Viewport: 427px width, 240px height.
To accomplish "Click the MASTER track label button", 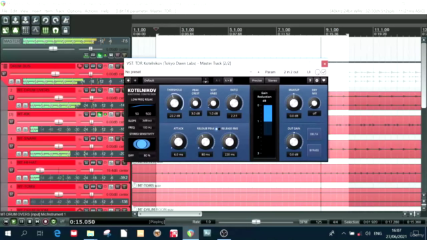I will (x=11, y=41).
